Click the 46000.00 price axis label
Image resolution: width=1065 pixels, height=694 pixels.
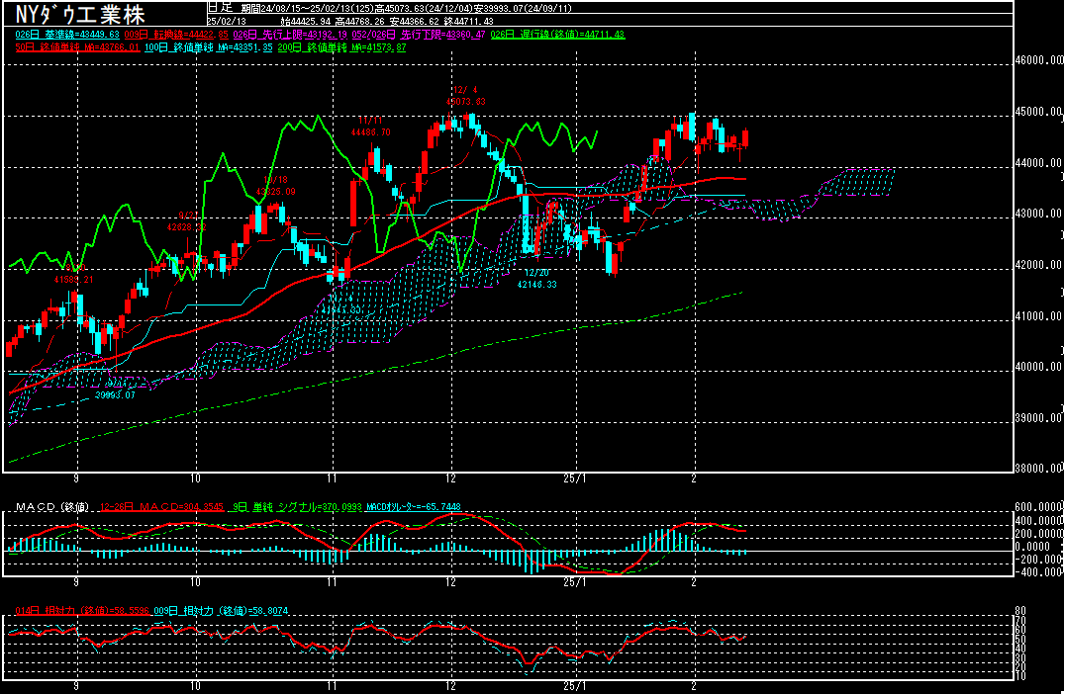tap(1038, 59)
